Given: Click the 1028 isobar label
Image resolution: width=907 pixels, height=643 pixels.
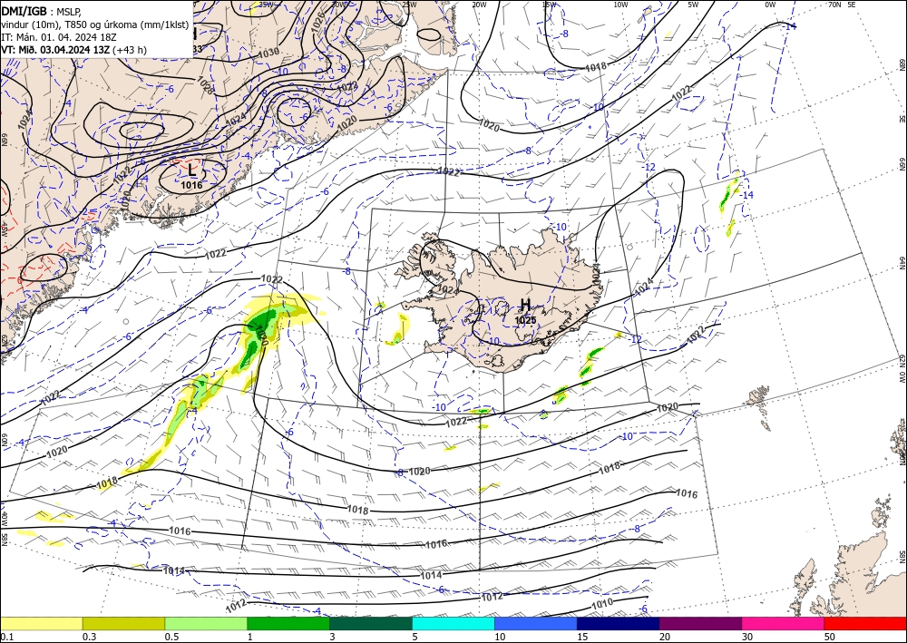Looking at the screenshot, I should (205, 84).
